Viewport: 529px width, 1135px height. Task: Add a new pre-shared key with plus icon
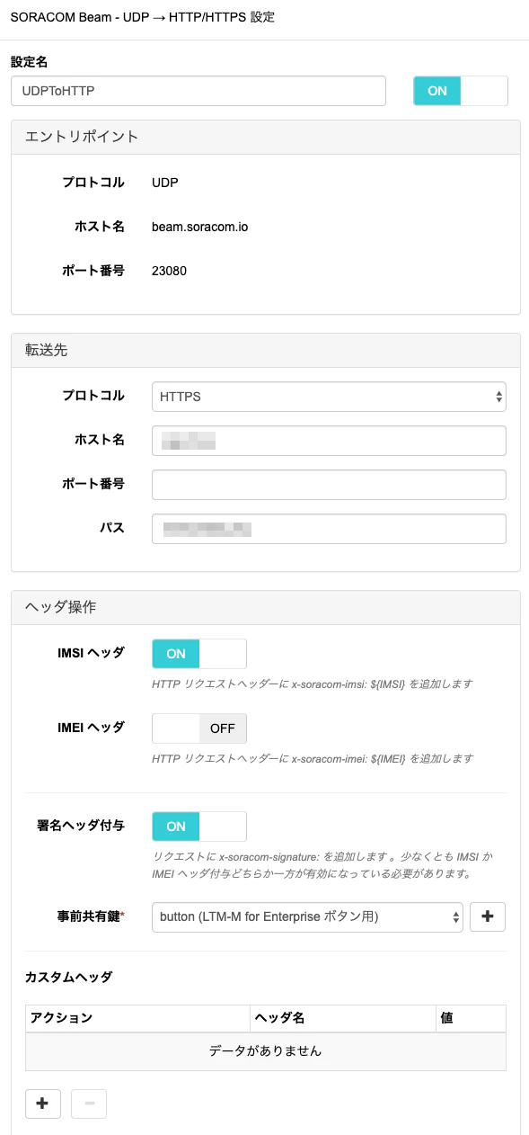[488, 916]
